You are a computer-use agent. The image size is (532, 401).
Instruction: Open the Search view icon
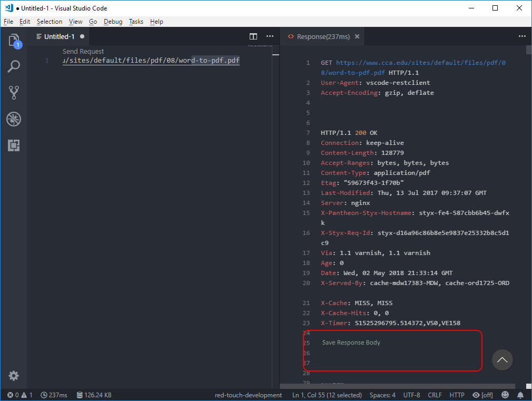(x=14, y=66)
